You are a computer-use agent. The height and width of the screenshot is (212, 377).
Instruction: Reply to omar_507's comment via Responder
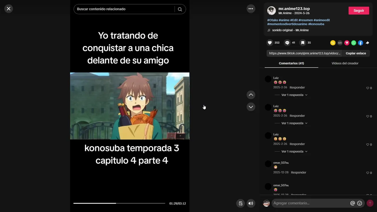point(299,172)
